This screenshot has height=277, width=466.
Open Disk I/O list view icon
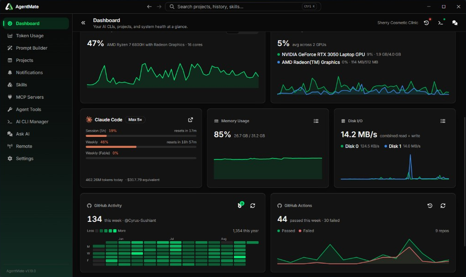click(443, 121)
